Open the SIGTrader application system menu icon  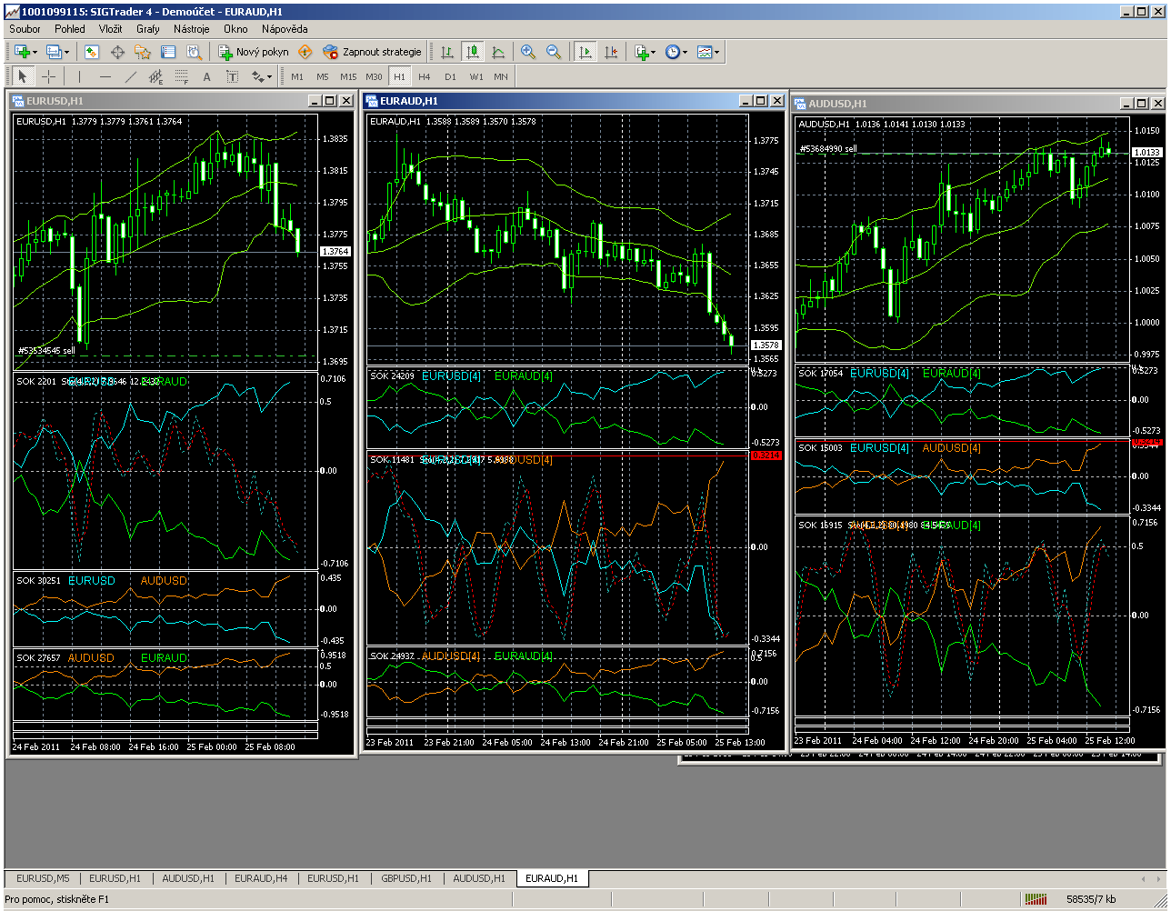tap(11, 11)
